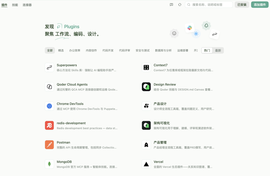
Task: Click the Context7 plugin icon
Action: 146,68
